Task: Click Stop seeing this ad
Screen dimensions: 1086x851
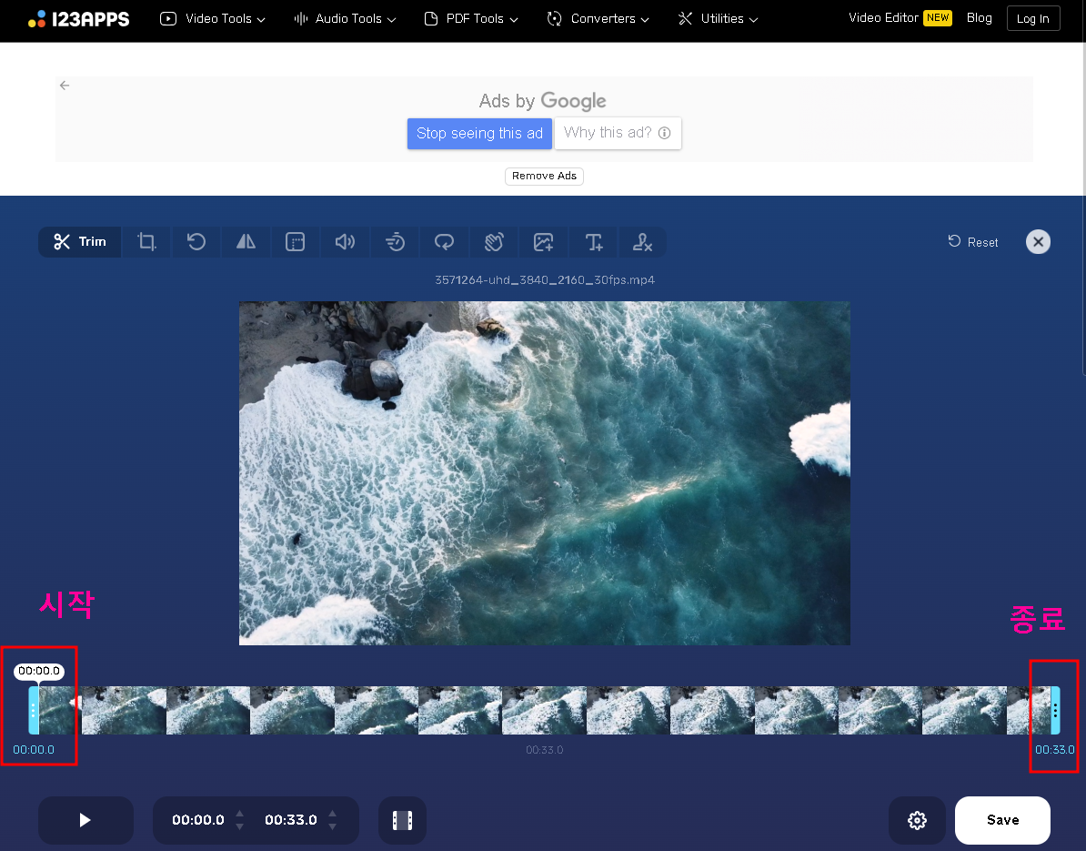Action: 479,133
